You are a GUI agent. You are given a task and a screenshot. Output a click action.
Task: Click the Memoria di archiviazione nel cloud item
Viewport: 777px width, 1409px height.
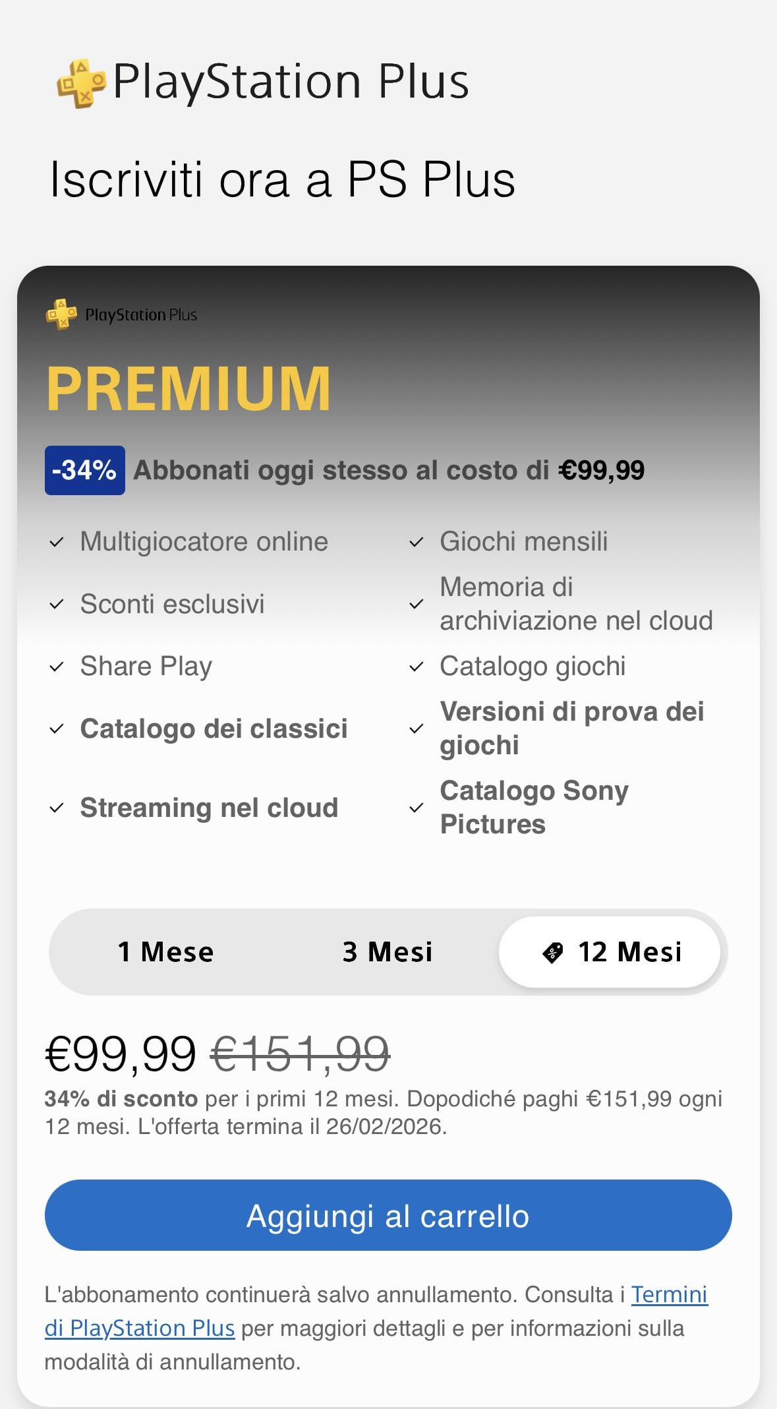point(576,604)
